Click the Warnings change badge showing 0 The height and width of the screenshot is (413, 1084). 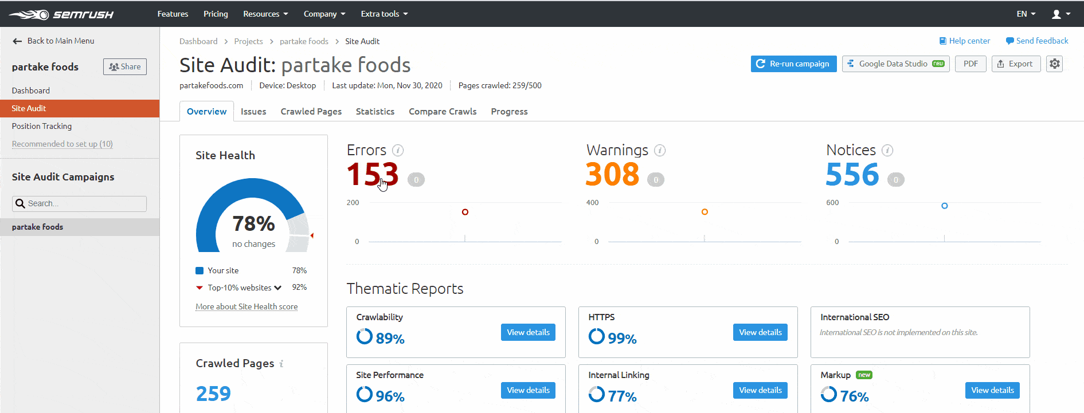tap(656, 180)
